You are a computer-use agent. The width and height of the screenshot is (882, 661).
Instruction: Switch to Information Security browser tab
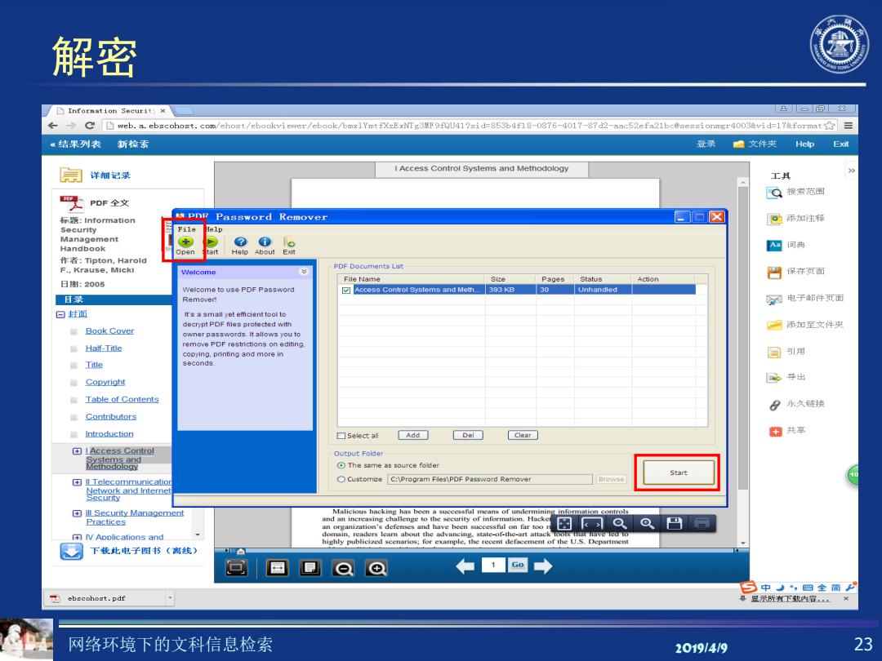click(110, 111)
